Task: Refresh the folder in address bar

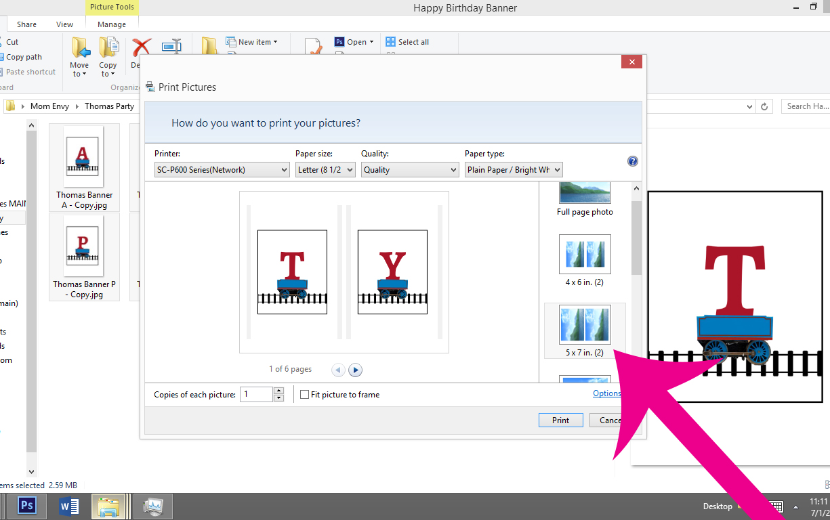Action: coord(765,106)
